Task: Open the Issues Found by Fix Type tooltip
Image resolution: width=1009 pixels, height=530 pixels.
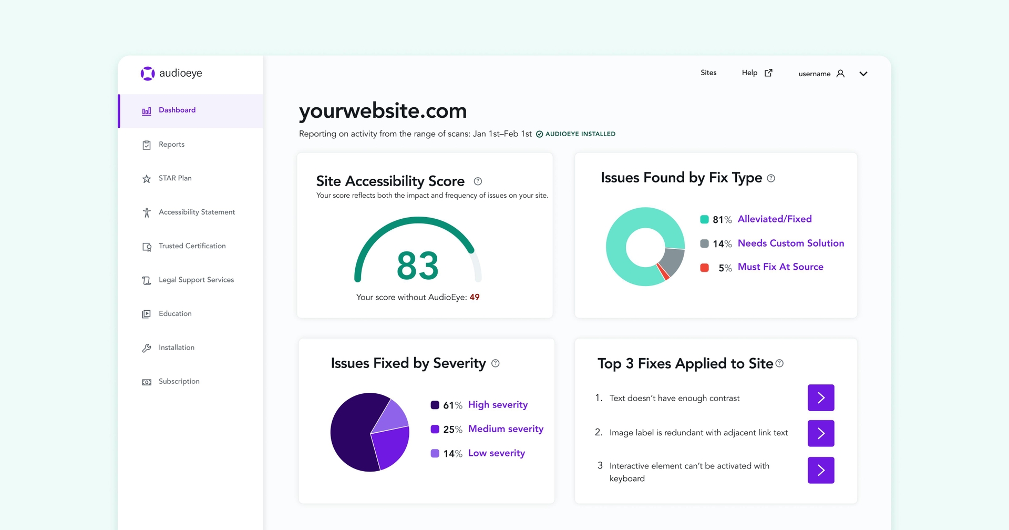Action: [771, 178]
